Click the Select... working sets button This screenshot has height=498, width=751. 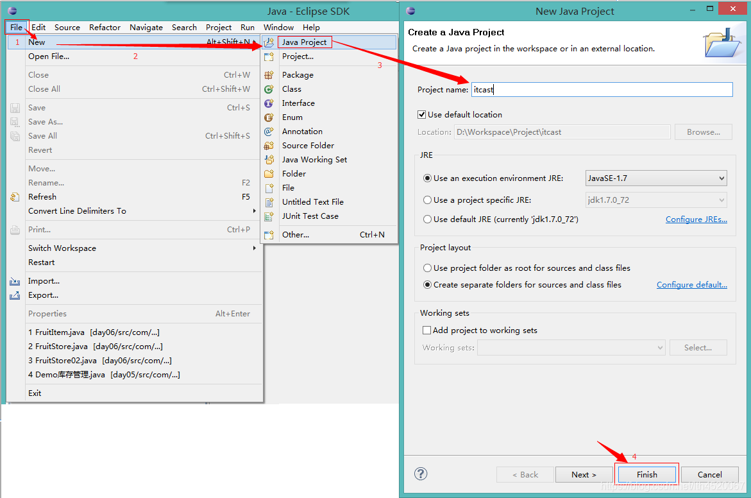tap(698, 347)
